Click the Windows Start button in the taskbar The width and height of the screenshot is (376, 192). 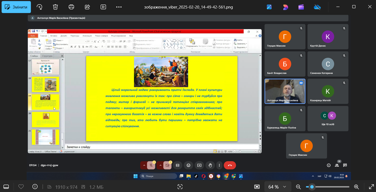[x=136, y=176]
